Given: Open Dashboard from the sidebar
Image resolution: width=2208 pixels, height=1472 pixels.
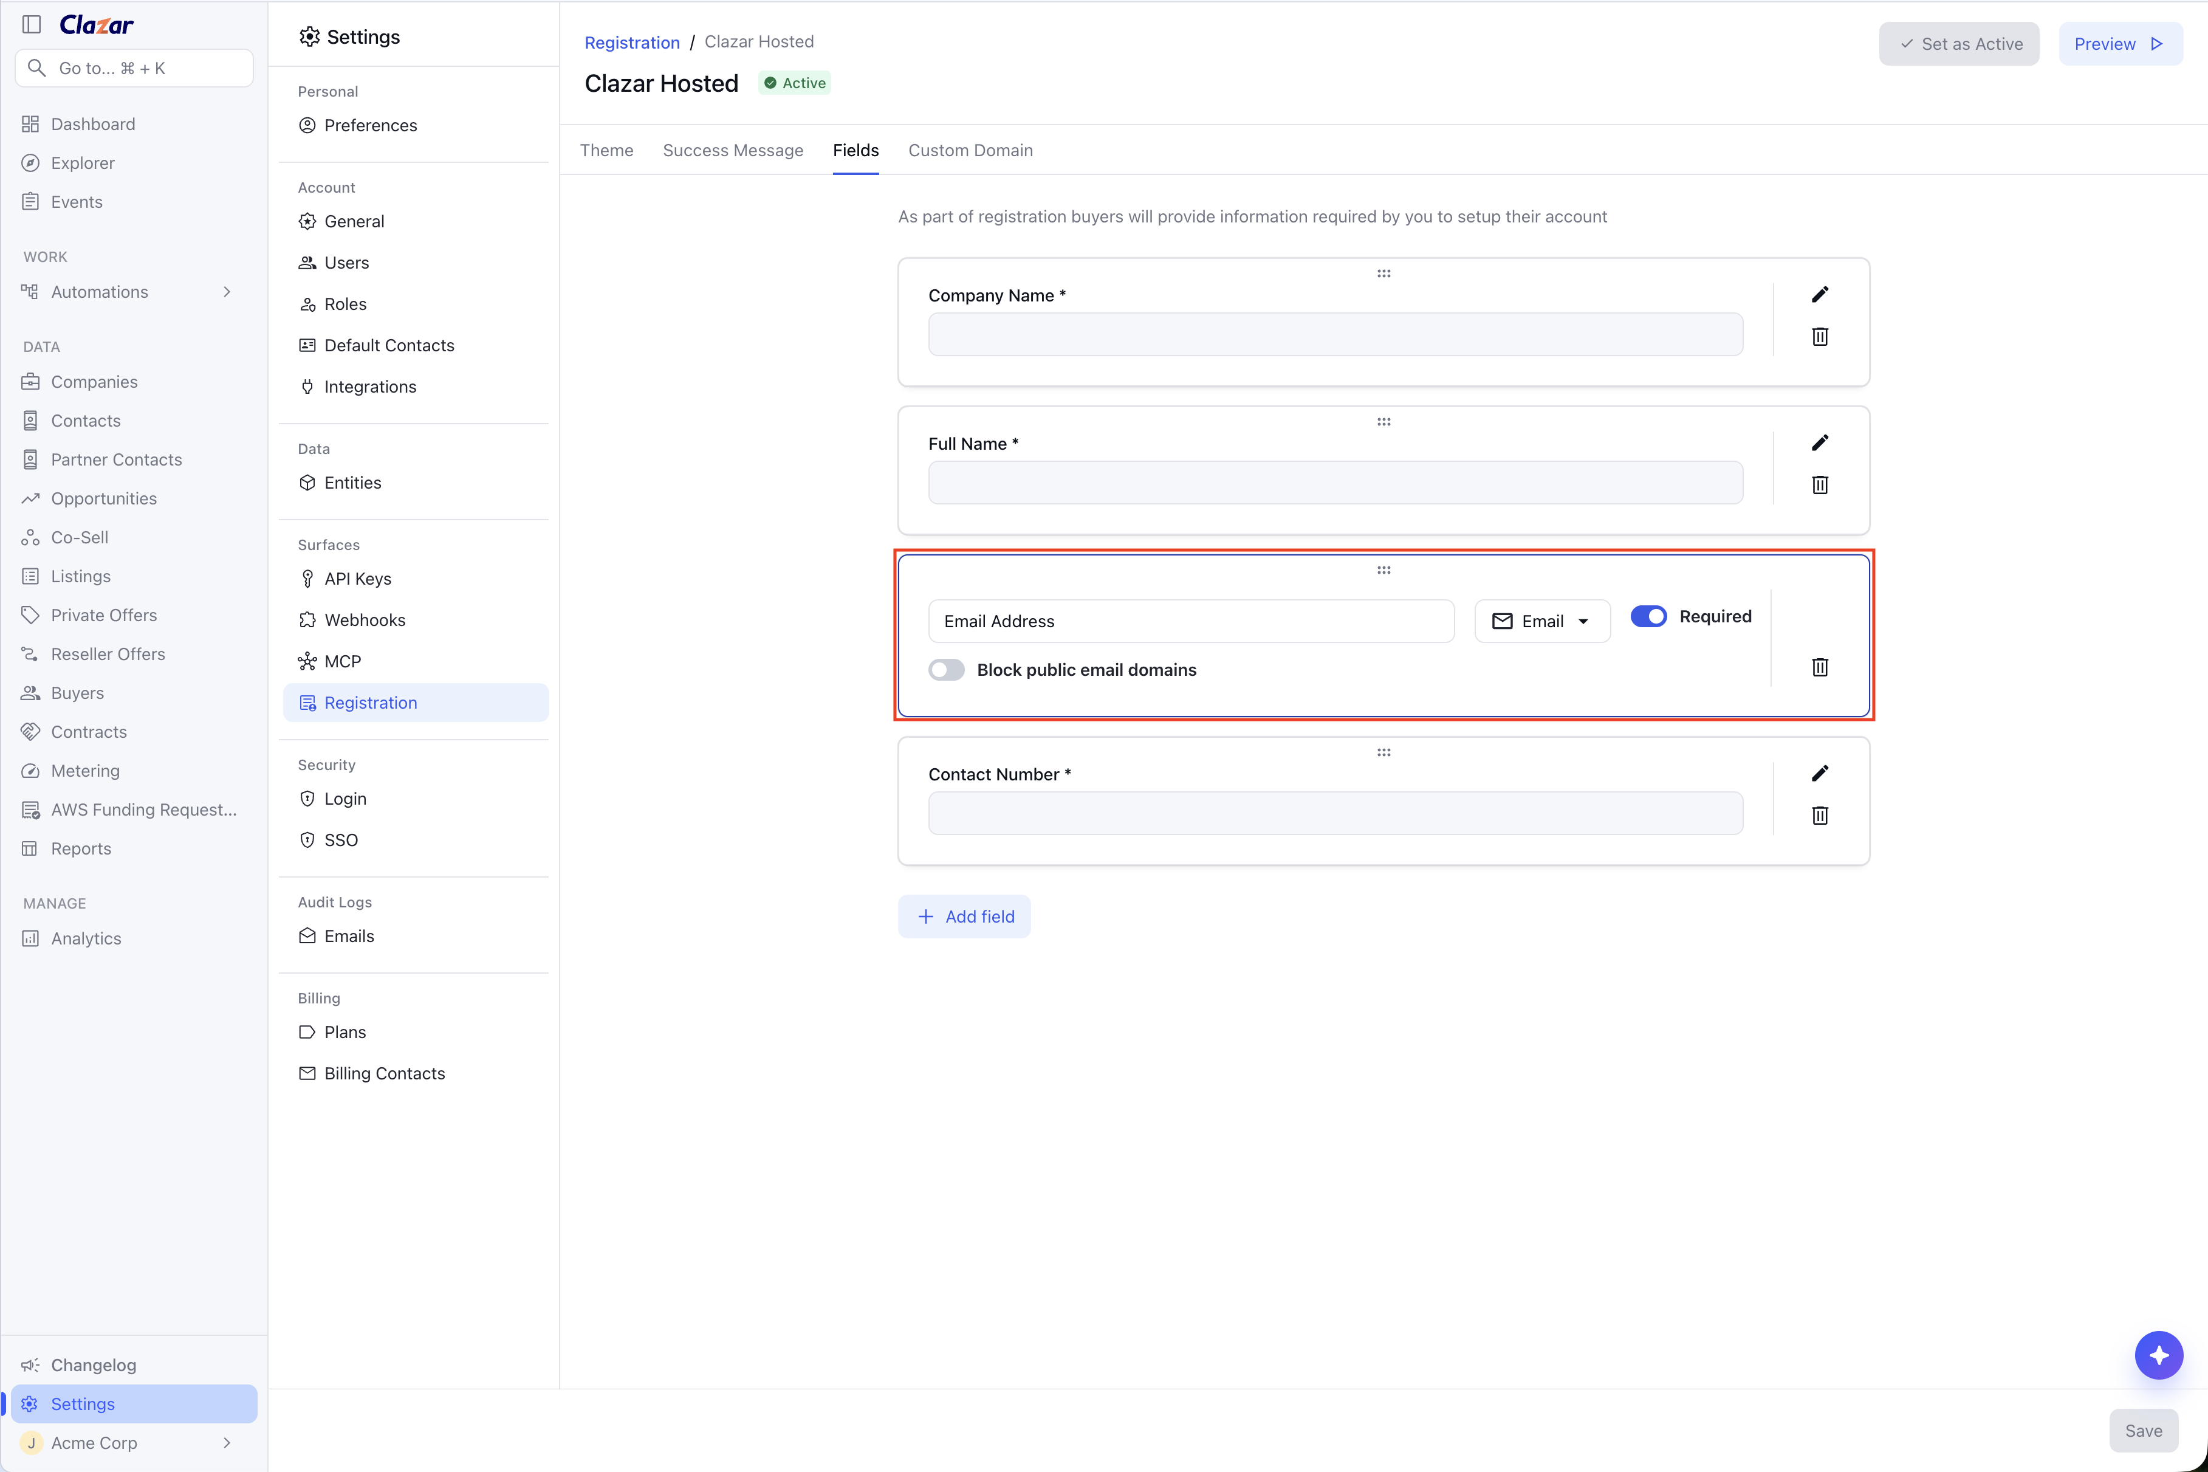Looking at the screenshot, I should pyautogui.click(x=134, y=124).
